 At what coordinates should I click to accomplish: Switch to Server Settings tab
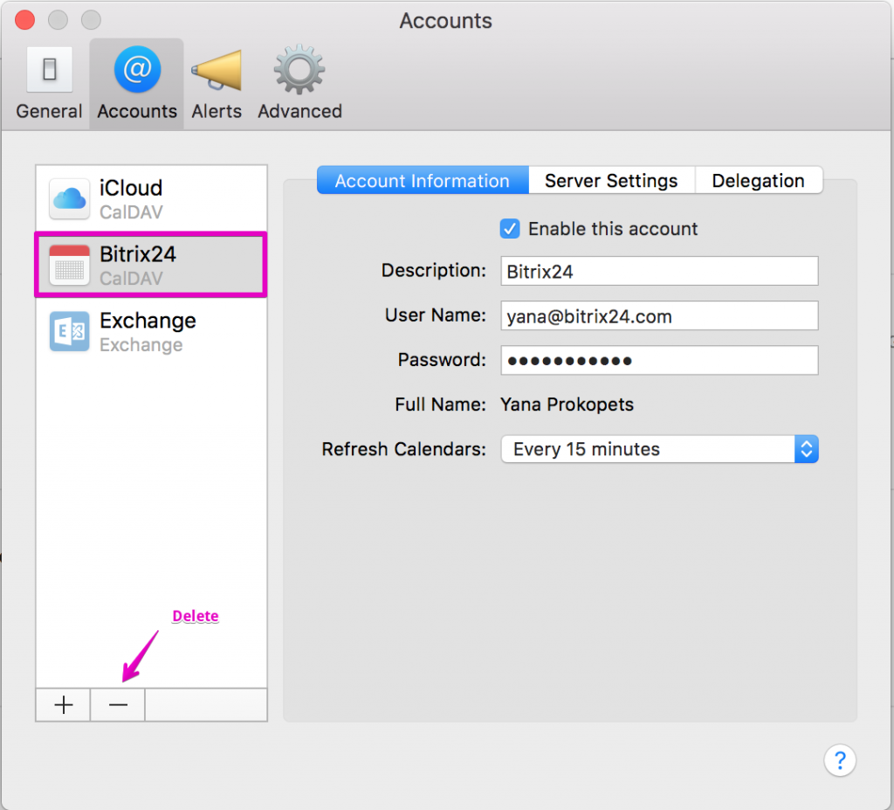coord(611,181)
